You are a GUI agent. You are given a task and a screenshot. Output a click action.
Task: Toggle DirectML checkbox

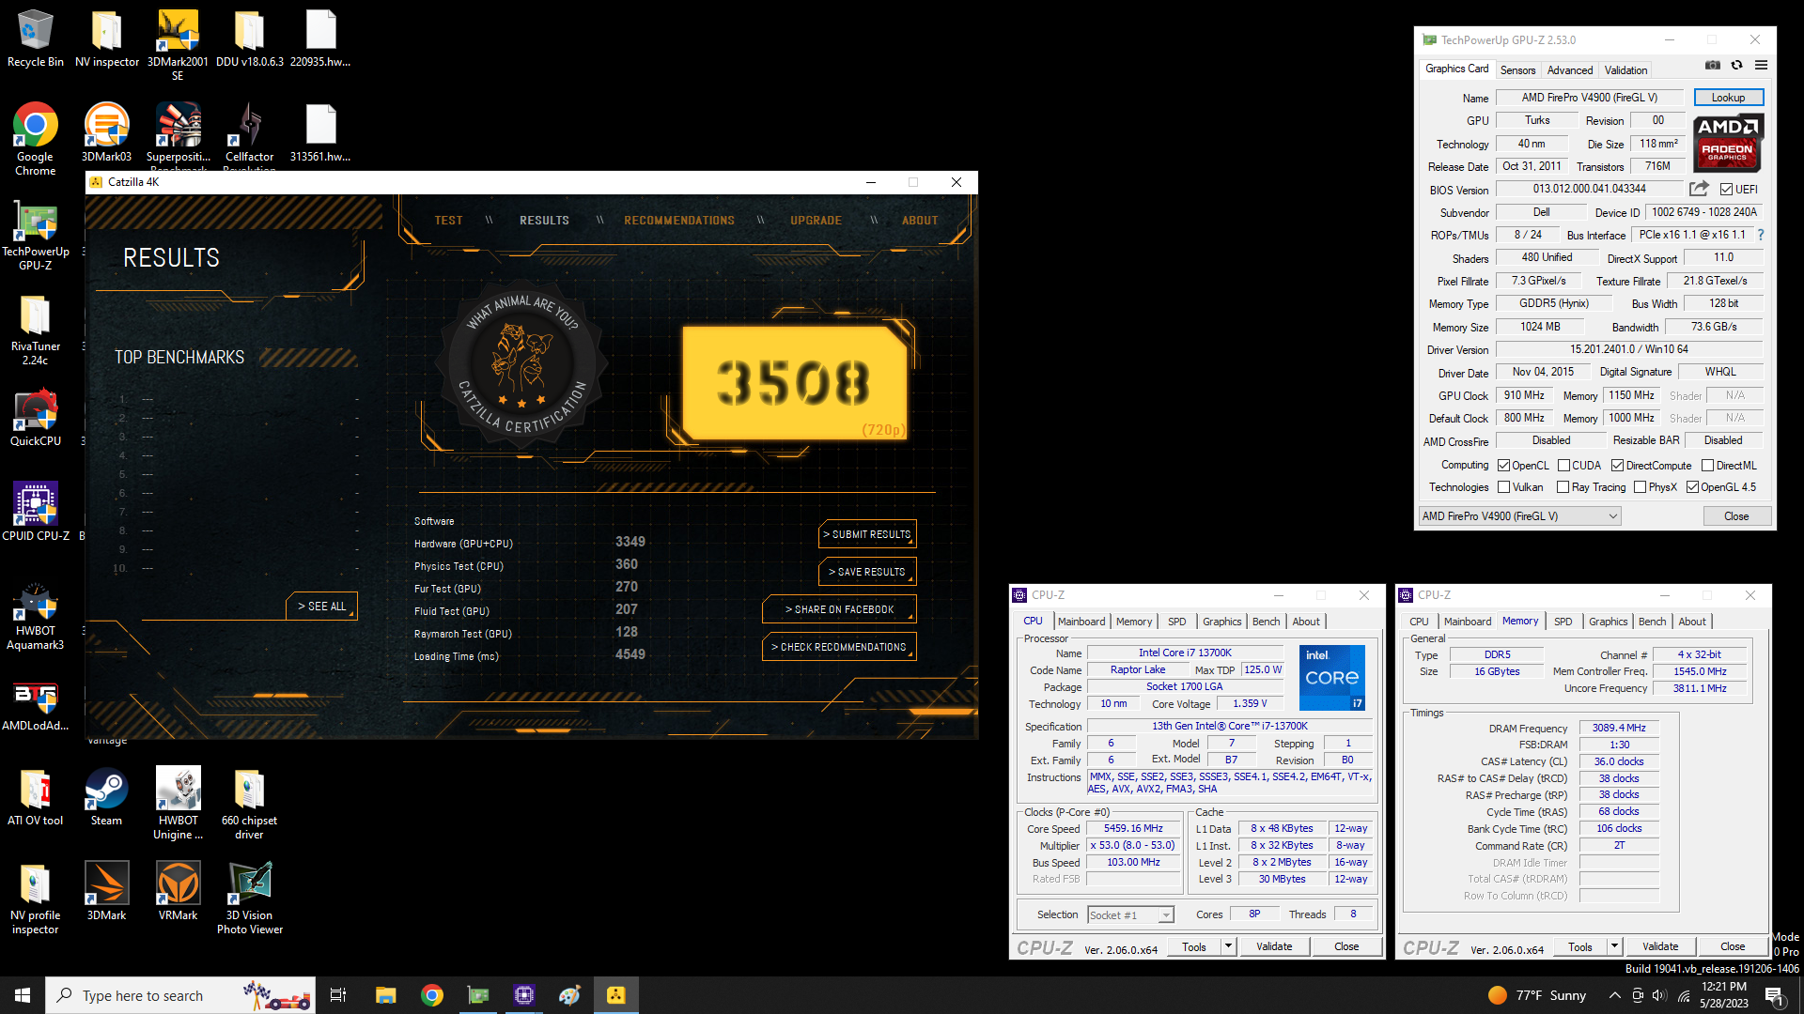click(1707, 466)
